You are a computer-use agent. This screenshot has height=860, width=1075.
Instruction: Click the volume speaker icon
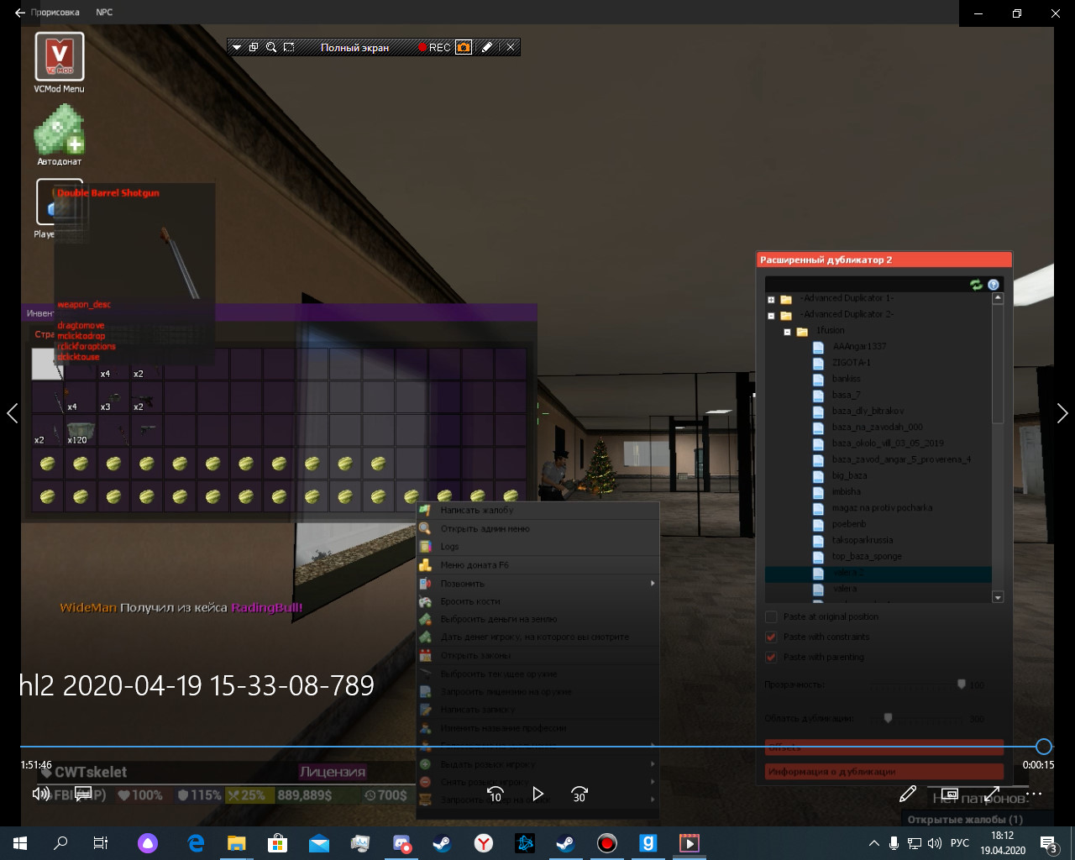(x=39, y=794)
